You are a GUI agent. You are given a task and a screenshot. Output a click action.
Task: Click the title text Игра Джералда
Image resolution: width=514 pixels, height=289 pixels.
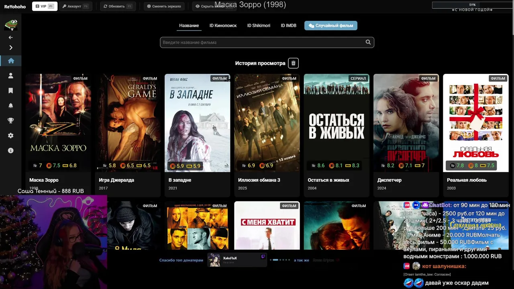tap(116, 180)
